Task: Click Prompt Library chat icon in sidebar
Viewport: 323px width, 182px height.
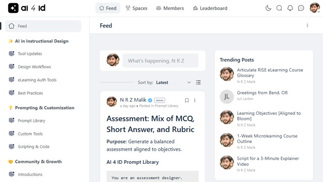Action: pos(12,120)
